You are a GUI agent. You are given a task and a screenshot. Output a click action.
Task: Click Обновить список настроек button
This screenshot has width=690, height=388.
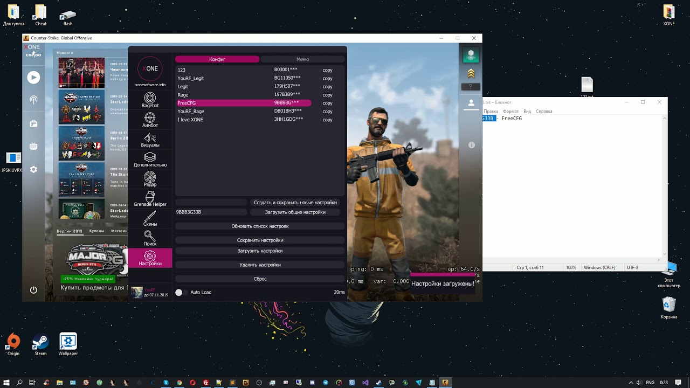[260, 226]
